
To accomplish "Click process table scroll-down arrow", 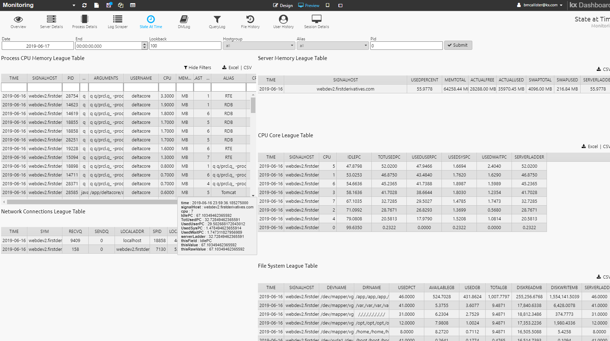I will pos(253,195).
